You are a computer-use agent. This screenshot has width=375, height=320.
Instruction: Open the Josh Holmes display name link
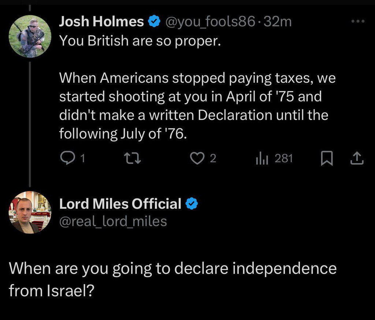(x=101, y=22)
